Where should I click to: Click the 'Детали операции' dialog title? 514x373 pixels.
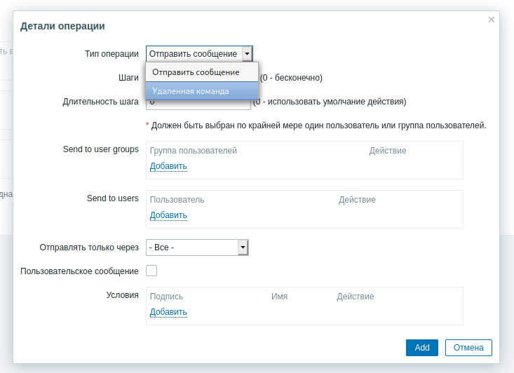tap(62, 27)
